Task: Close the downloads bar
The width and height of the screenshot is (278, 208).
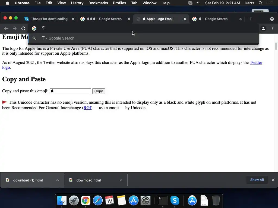Action: pos(273,180)
